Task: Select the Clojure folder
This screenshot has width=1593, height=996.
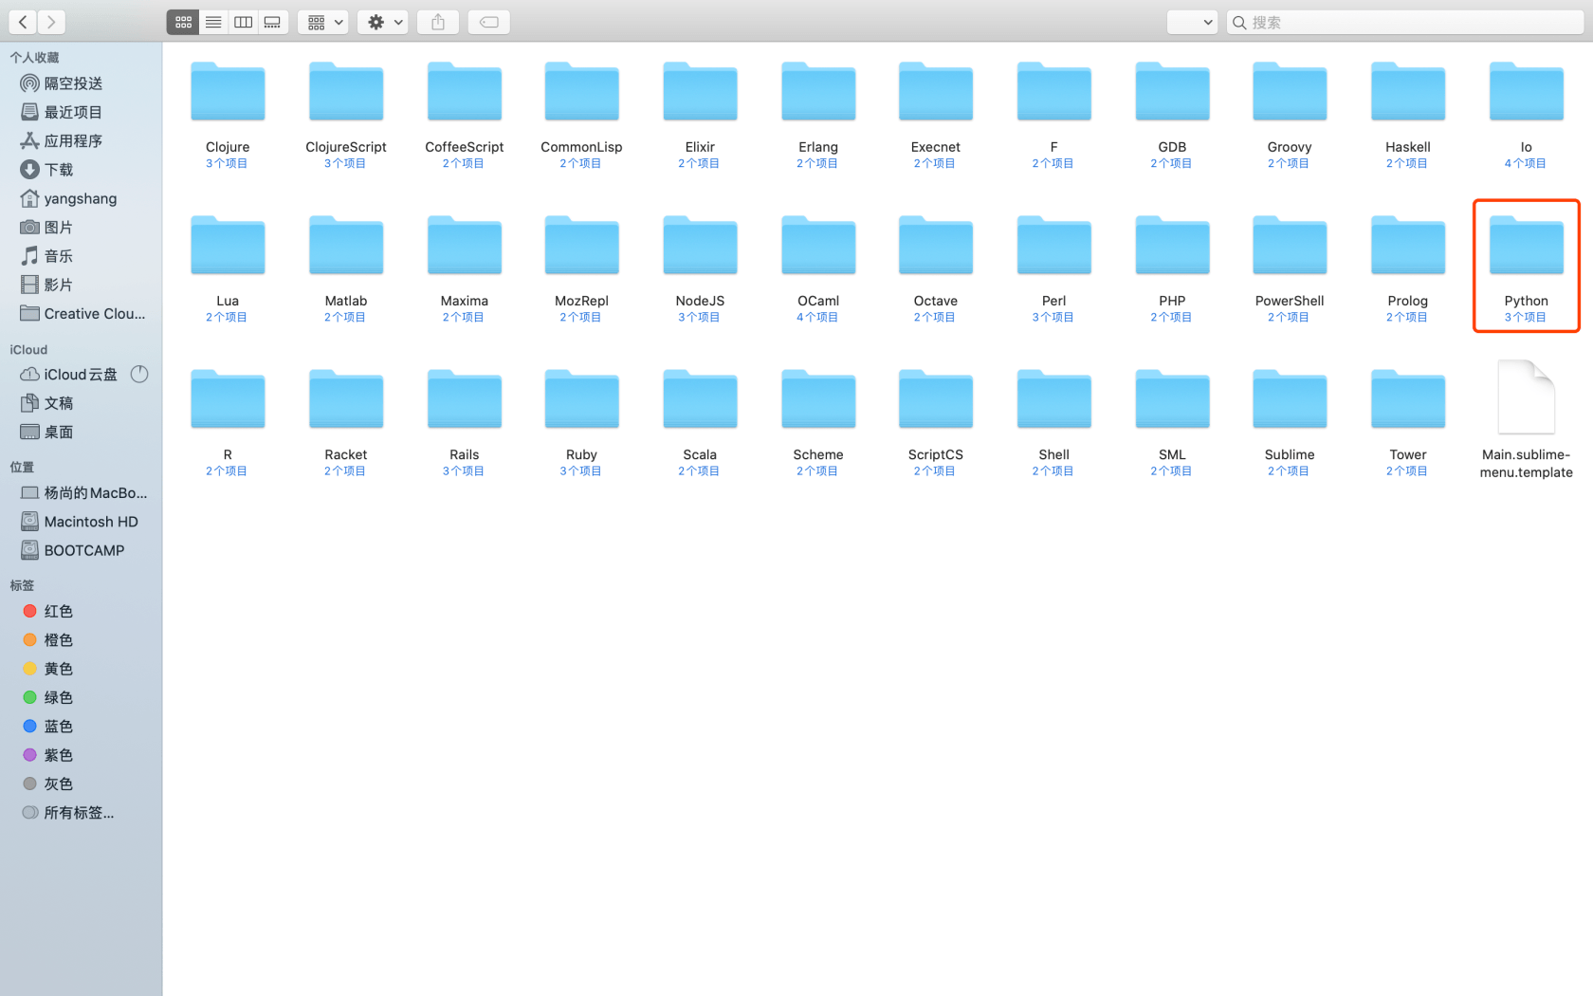Action: [228, 92]
